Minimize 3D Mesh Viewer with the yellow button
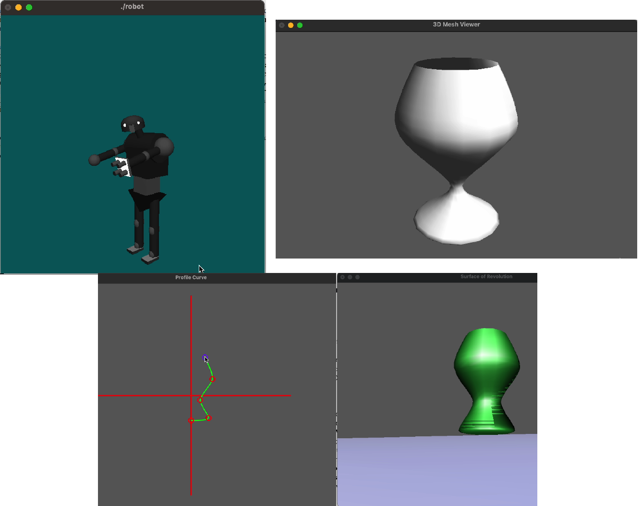The width and height of the screenshot is (642, 506). tap(291, 25)
